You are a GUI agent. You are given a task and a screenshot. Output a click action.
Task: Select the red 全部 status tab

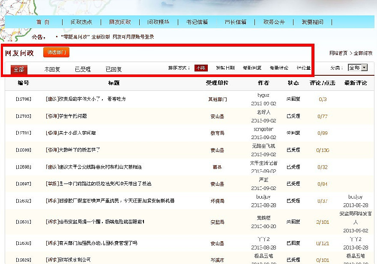(x=19, y=69)
